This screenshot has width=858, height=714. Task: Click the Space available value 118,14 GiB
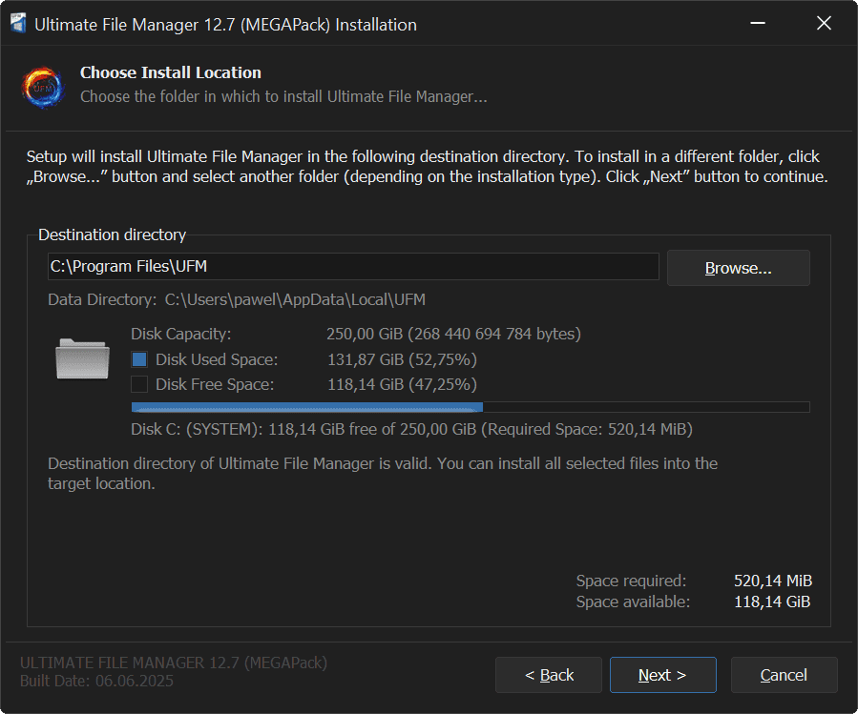pos(773,602)
